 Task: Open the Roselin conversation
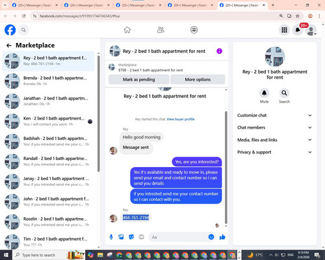click(x=48, y=222)
